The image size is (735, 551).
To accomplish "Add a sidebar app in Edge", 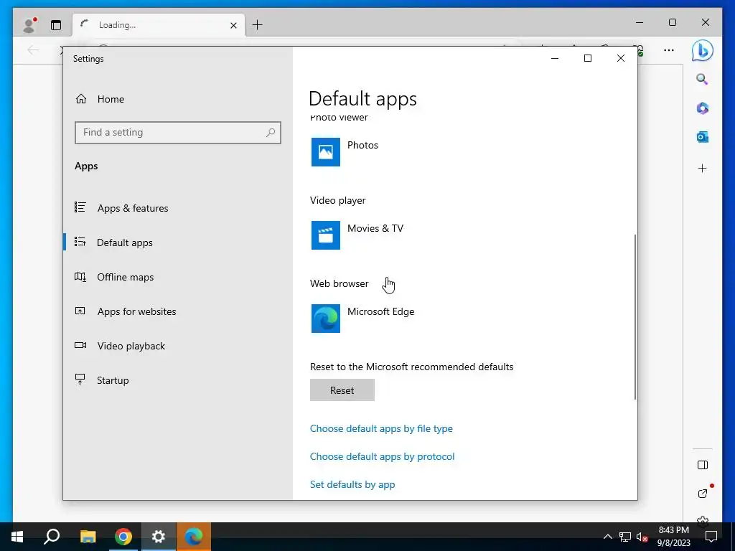I will (702, 168).
